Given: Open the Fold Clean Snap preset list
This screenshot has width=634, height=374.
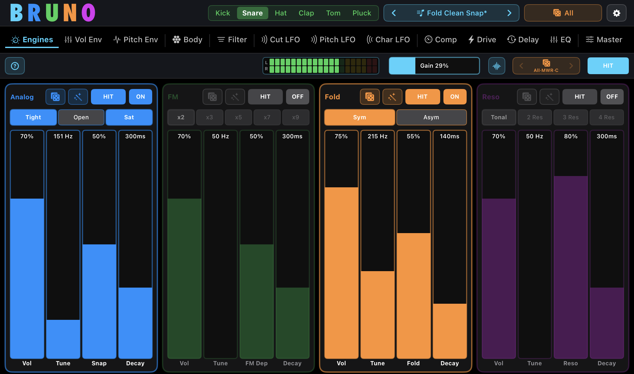Looking at the screenshot, I should point(452,13).
